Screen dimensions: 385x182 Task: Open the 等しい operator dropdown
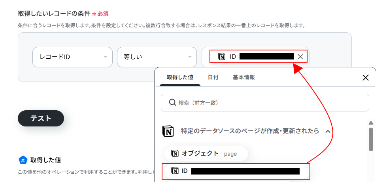point(157,57)
